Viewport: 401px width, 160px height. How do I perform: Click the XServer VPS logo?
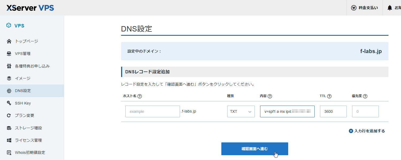(30, 8)
